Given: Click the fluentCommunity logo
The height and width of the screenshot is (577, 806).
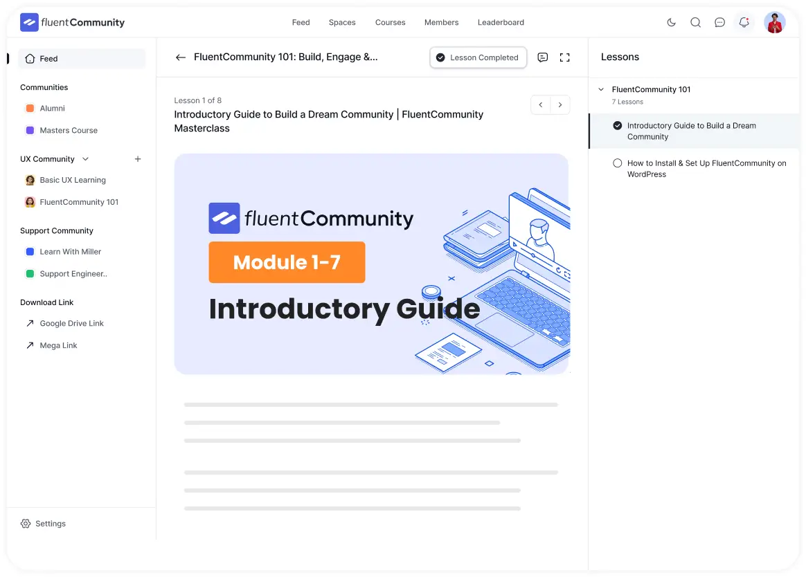Looking at the screenshot, I should tap(73, 23).
